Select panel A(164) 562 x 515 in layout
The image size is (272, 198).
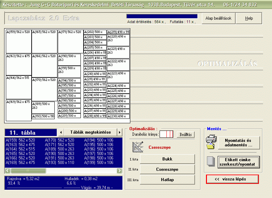pos(19,87)
